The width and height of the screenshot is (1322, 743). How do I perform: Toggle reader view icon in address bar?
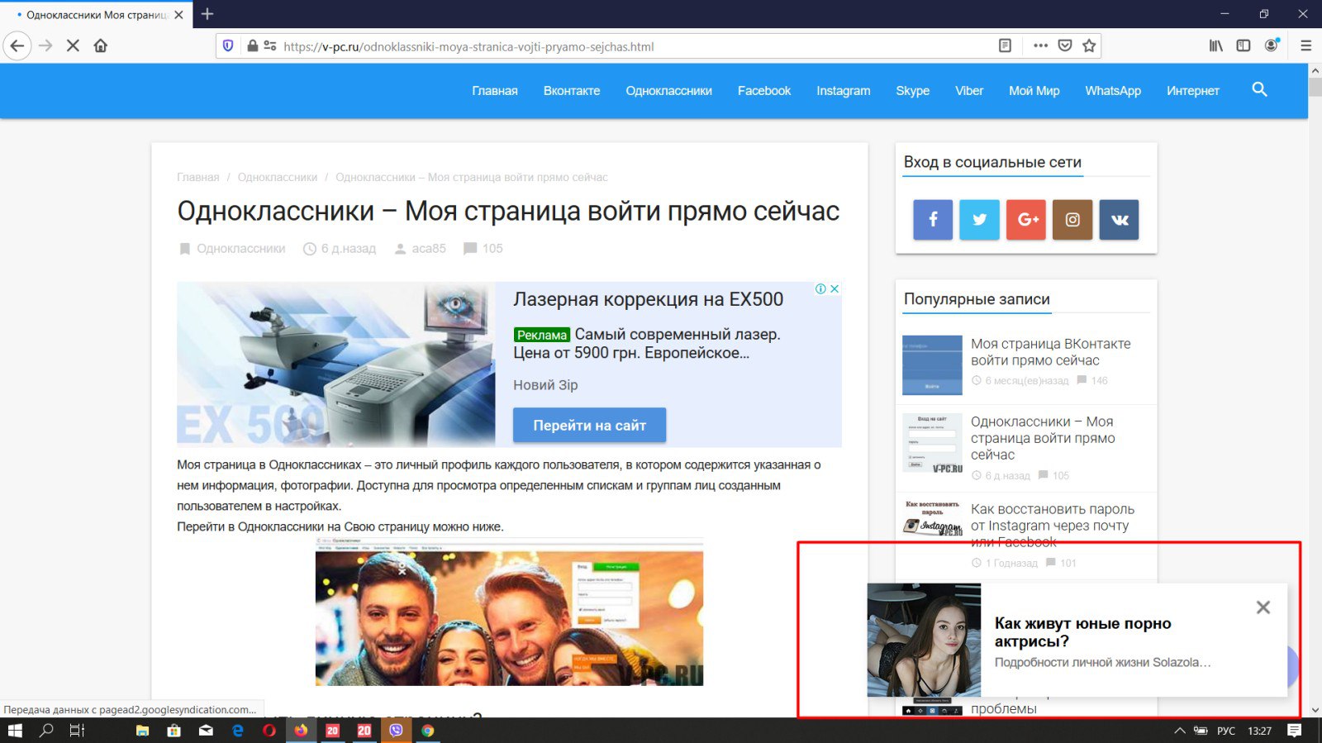(1005, 46)
